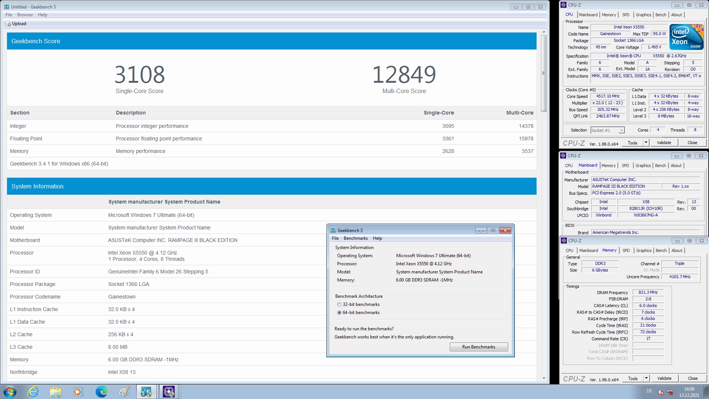Launch Internet Explorer from the taskbar
Viewport: 709px width, 399px height.
(x=33, y=392)
